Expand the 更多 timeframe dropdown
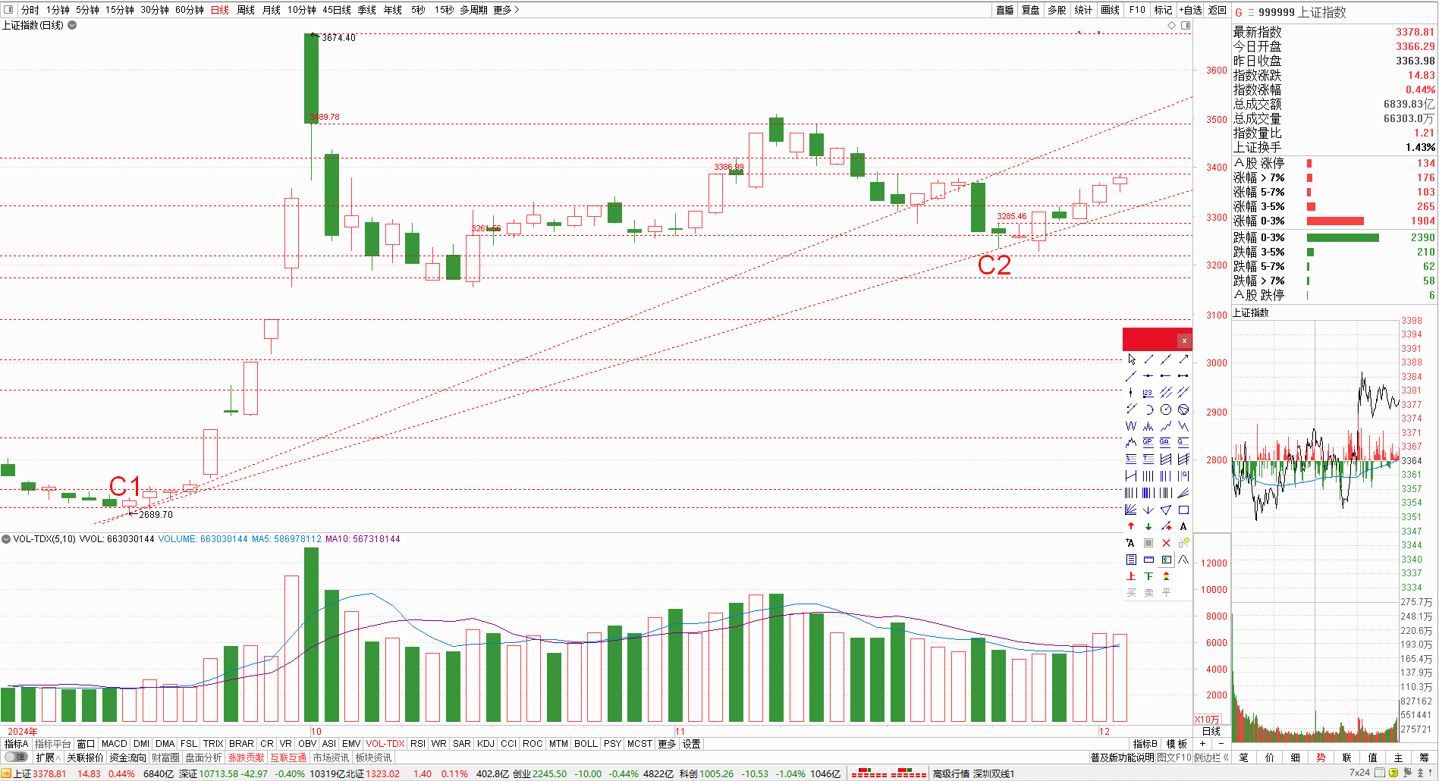The width and height of the screenshot is (1439, 781). (x=506, y=10)
